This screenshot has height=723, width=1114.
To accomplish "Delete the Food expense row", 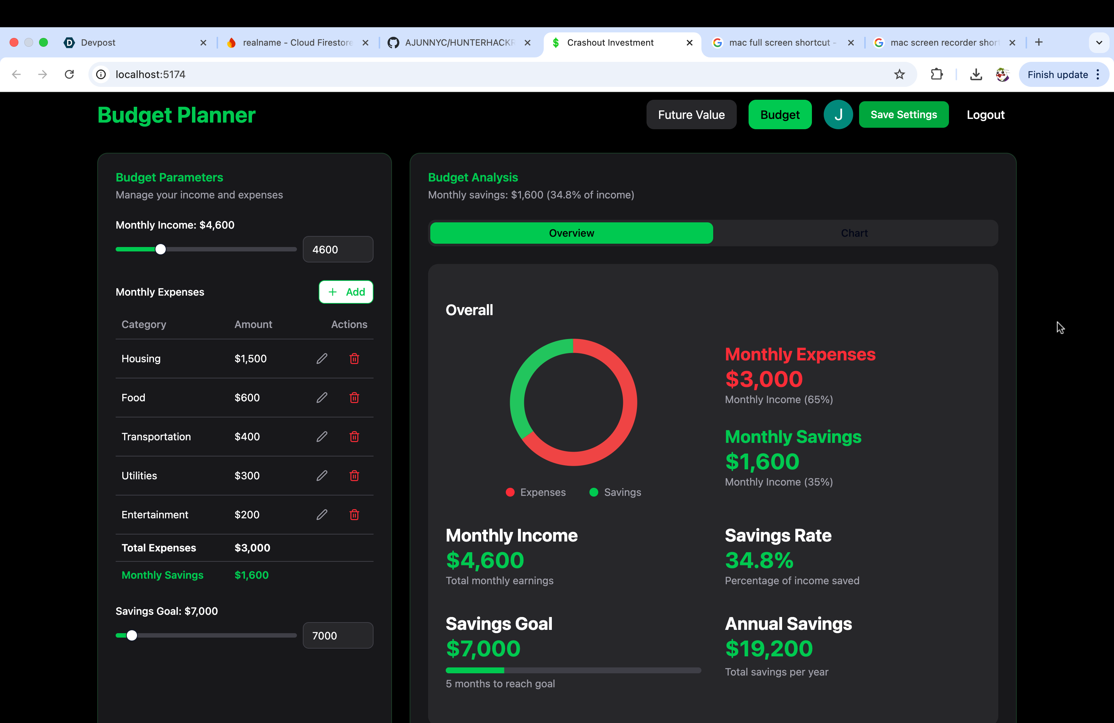I will pyautogui.click(x=354, y=398).
